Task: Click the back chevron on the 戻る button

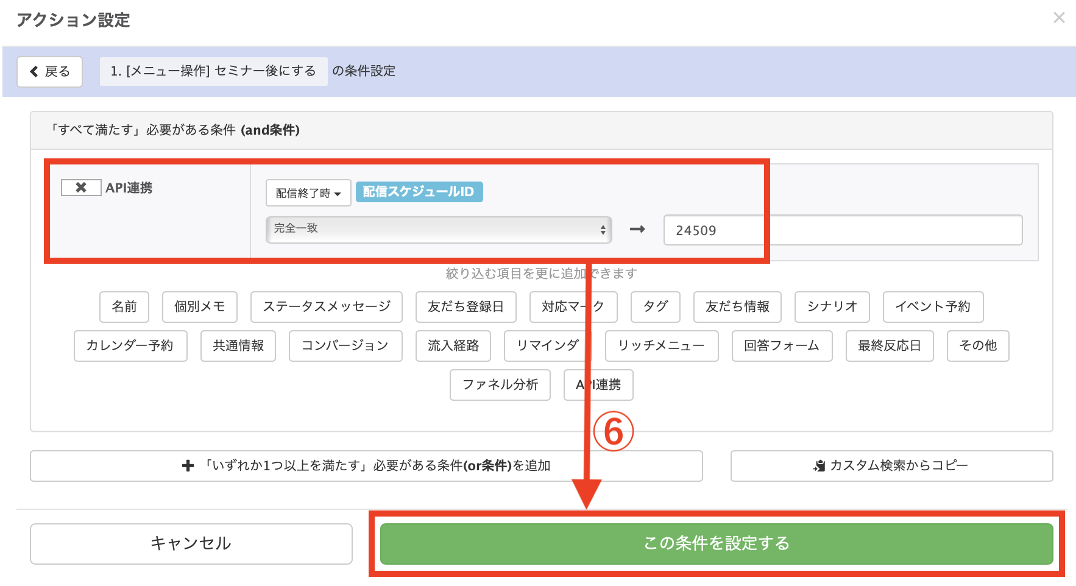Action: 35,71
